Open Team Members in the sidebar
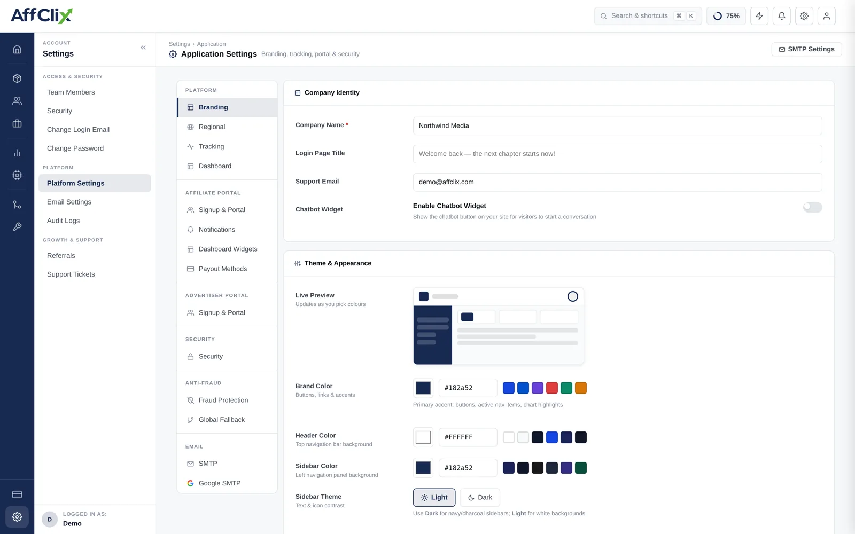The image size is (855, 534). [x=95, y=92]
